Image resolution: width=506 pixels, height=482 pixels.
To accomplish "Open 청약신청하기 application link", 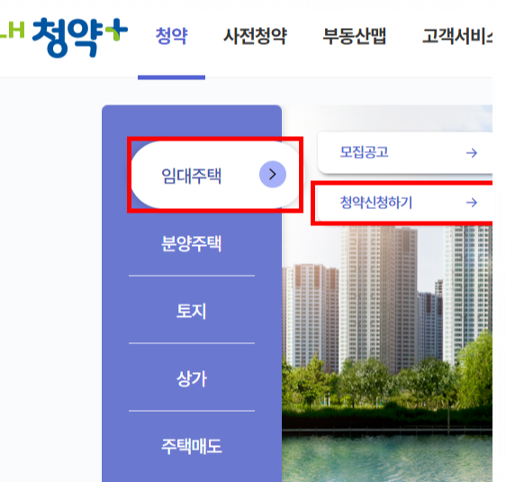I will coord(405,203).
